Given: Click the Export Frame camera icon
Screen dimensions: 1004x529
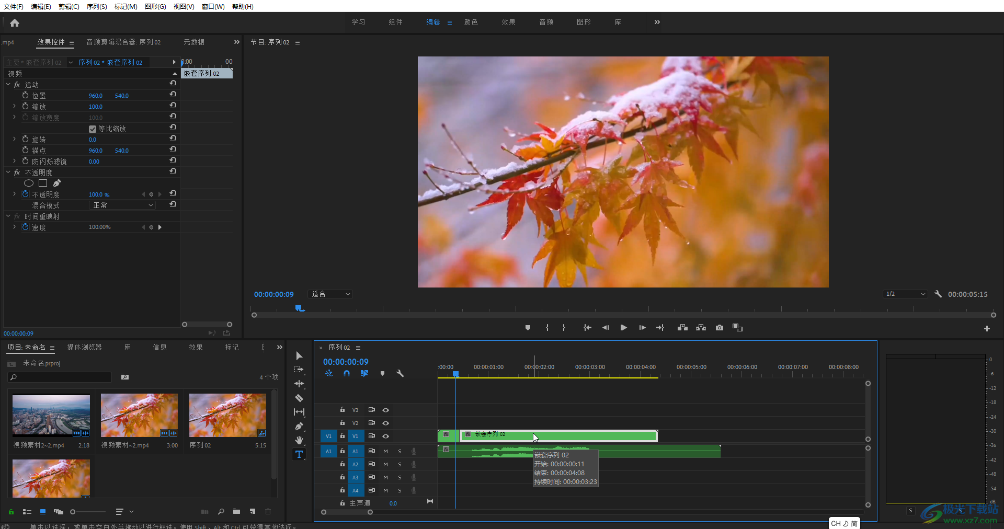Looking at the screenshot, I should click(720, 328).
